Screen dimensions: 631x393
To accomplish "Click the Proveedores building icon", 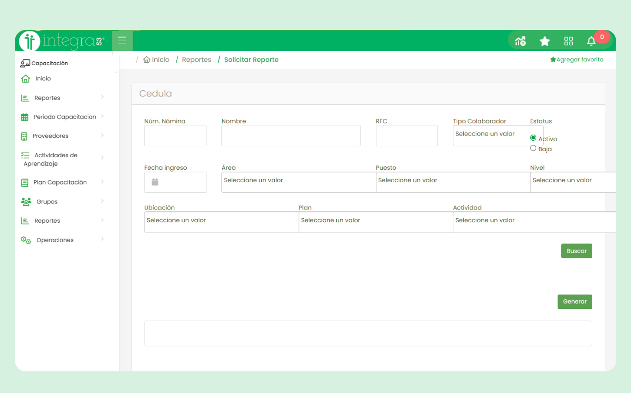I will [x=24, y=136].
